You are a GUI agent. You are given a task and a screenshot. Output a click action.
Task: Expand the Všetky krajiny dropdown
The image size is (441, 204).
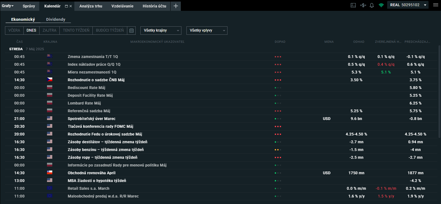161,30
